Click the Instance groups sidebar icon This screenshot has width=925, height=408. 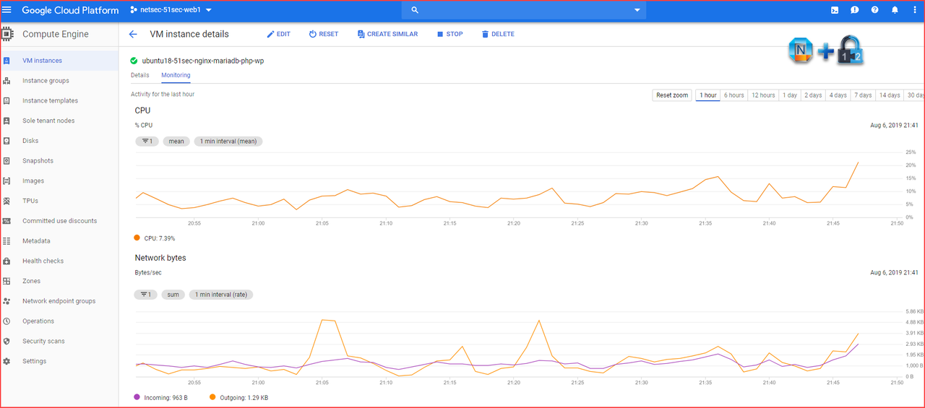(7, 81)
